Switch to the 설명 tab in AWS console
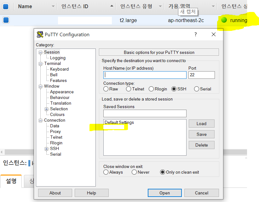Screen dimensions: 259x202 (x=11, y=181)
